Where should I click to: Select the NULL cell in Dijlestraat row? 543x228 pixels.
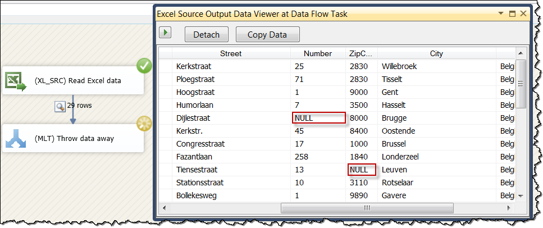tap(318, 118)
